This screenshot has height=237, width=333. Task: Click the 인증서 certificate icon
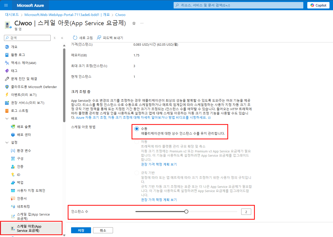[13, 199]
